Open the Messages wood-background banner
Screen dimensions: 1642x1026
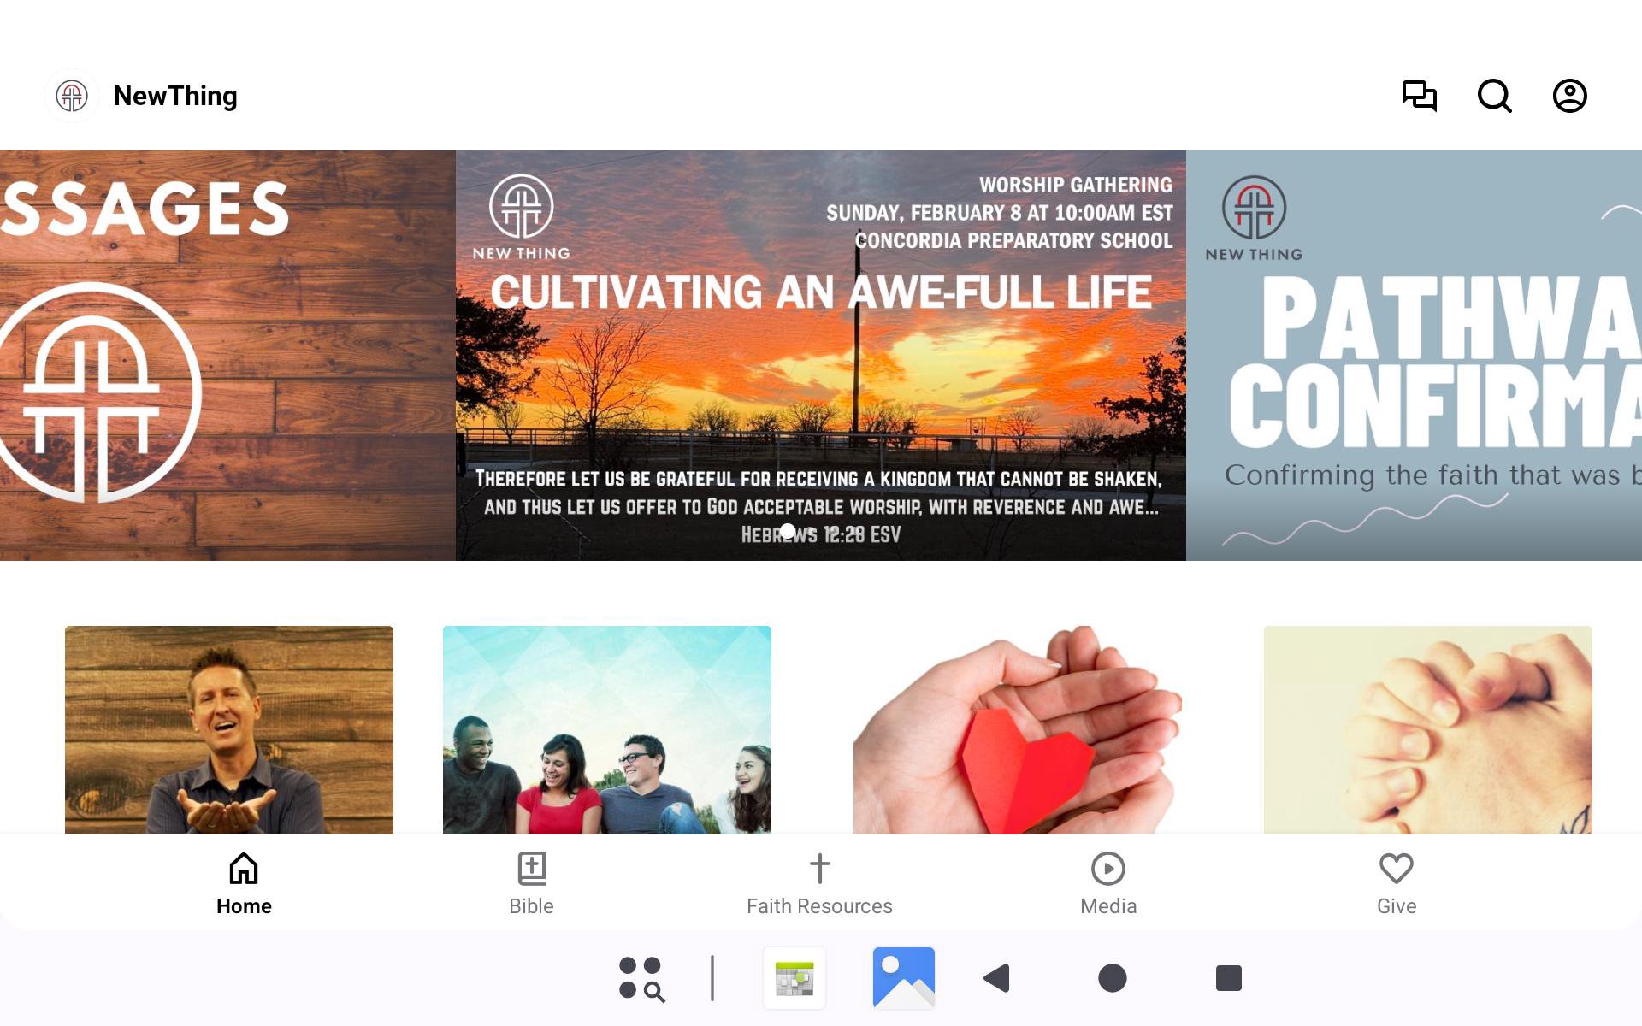(227, 356)
